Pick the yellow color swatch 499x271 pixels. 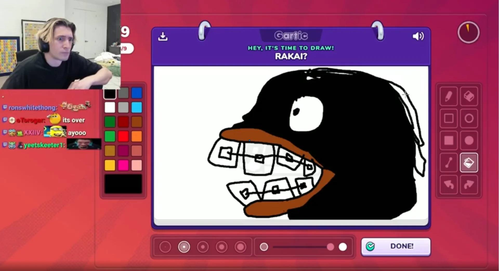coord(110,165)
